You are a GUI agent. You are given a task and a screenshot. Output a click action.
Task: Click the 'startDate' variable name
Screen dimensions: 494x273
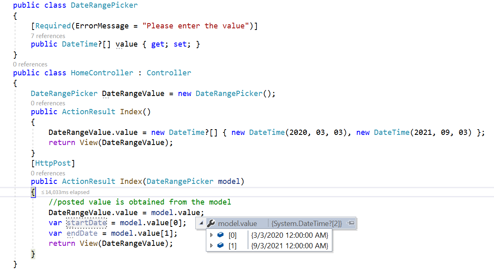(86, 222)
